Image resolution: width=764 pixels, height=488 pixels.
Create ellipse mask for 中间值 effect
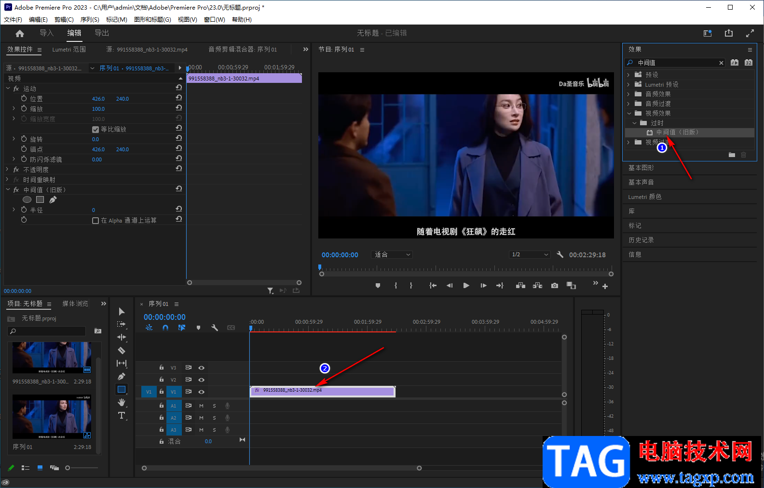coord(27,199)
